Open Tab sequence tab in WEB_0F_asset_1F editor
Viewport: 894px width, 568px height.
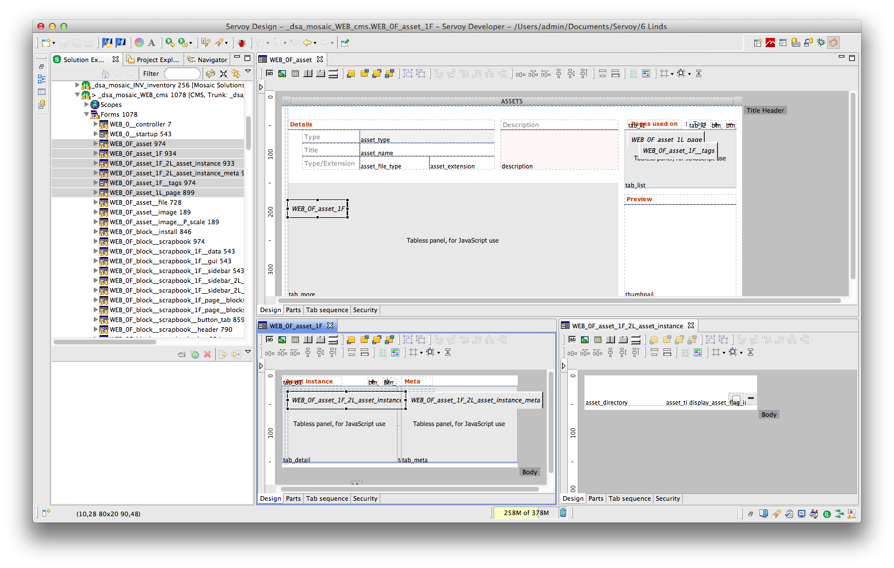point(327,498)
